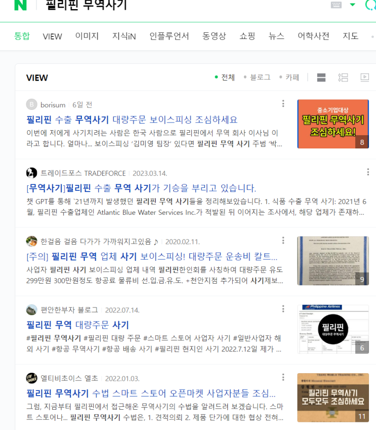Click the search box containing 필리핀 무역사기
This screenshot has height=430, width=376.
click(x=181, y=5)
